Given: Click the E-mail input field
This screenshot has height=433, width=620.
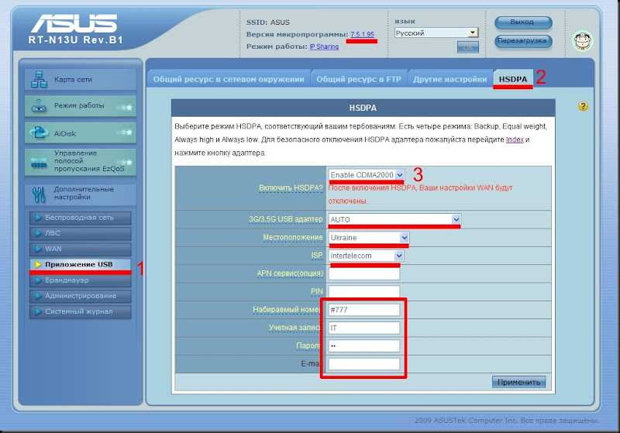Looking at the screenshot, I should (x=364, y=364).
